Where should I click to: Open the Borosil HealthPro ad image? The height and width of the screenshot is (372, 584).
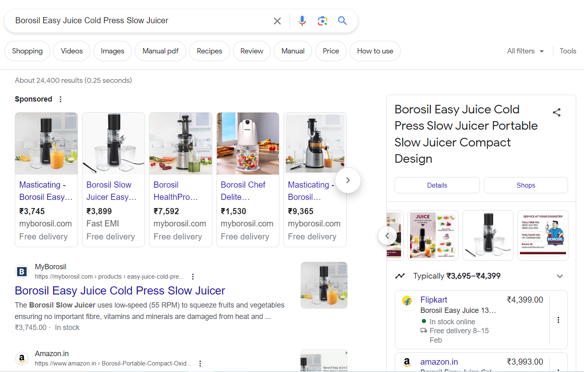[181, 144]
